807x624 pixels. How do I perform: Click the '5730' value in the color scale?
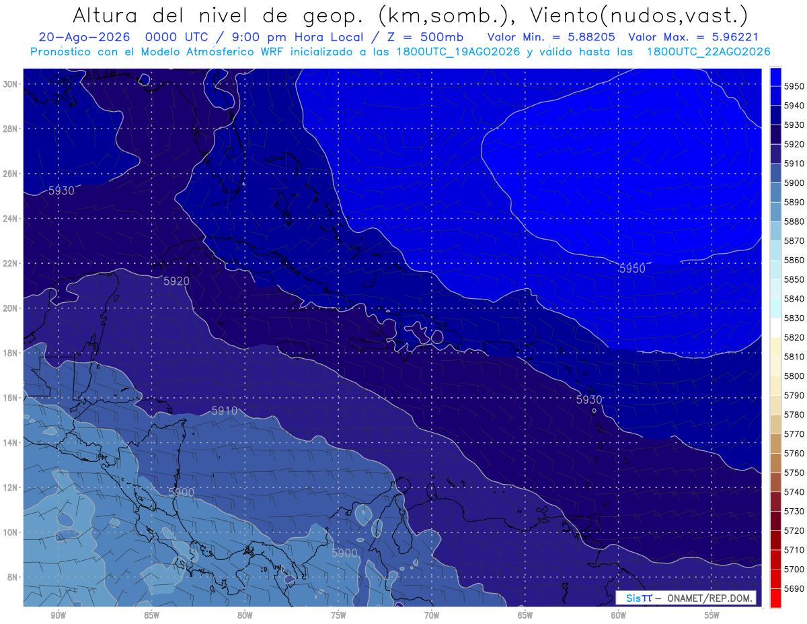(794, 512)
